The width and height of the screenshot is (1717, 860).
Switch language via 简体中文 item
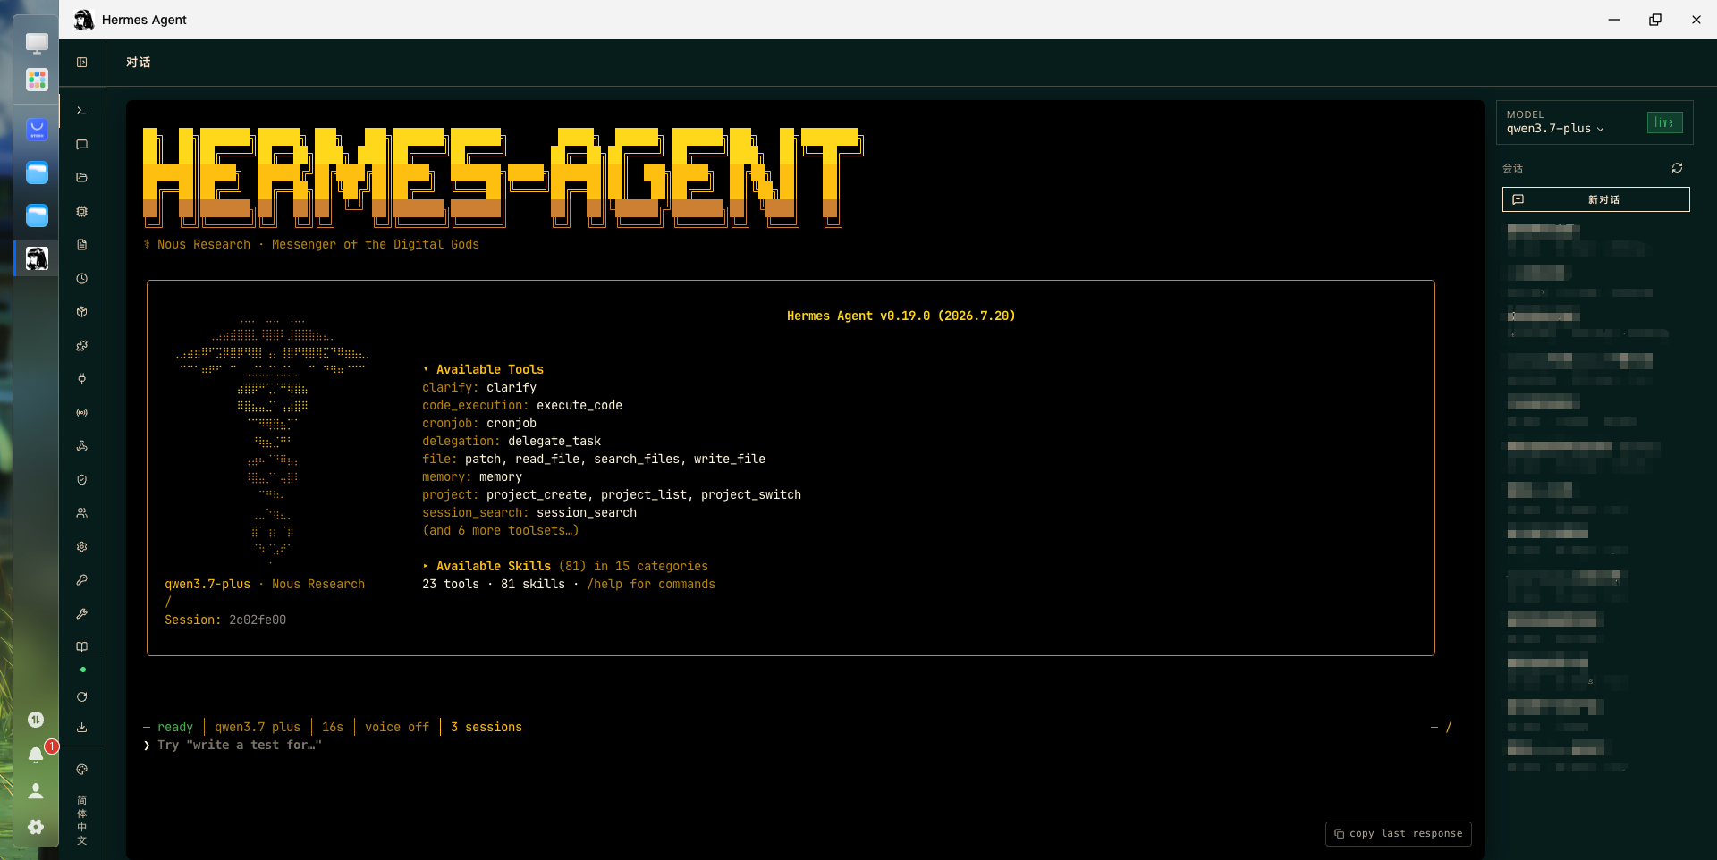click(81, 820)
